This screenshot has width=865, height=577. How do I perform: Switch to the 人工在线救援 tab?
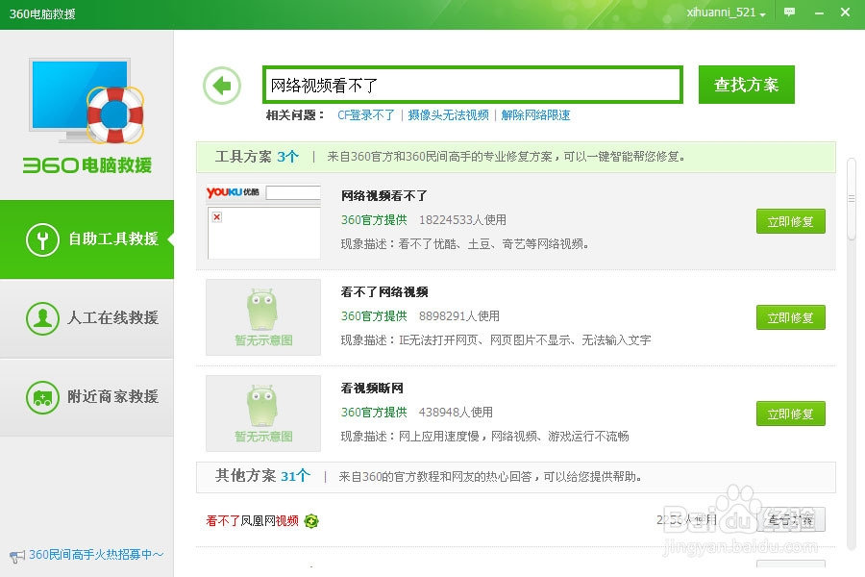click(x=106, y=318)
